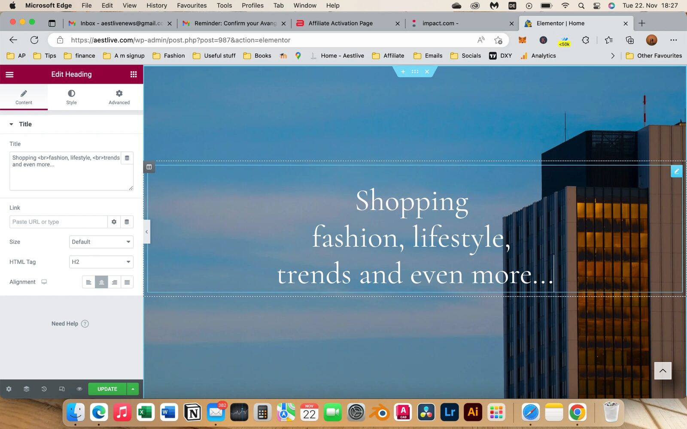Click the Paste URL link input field

(58, 222)
